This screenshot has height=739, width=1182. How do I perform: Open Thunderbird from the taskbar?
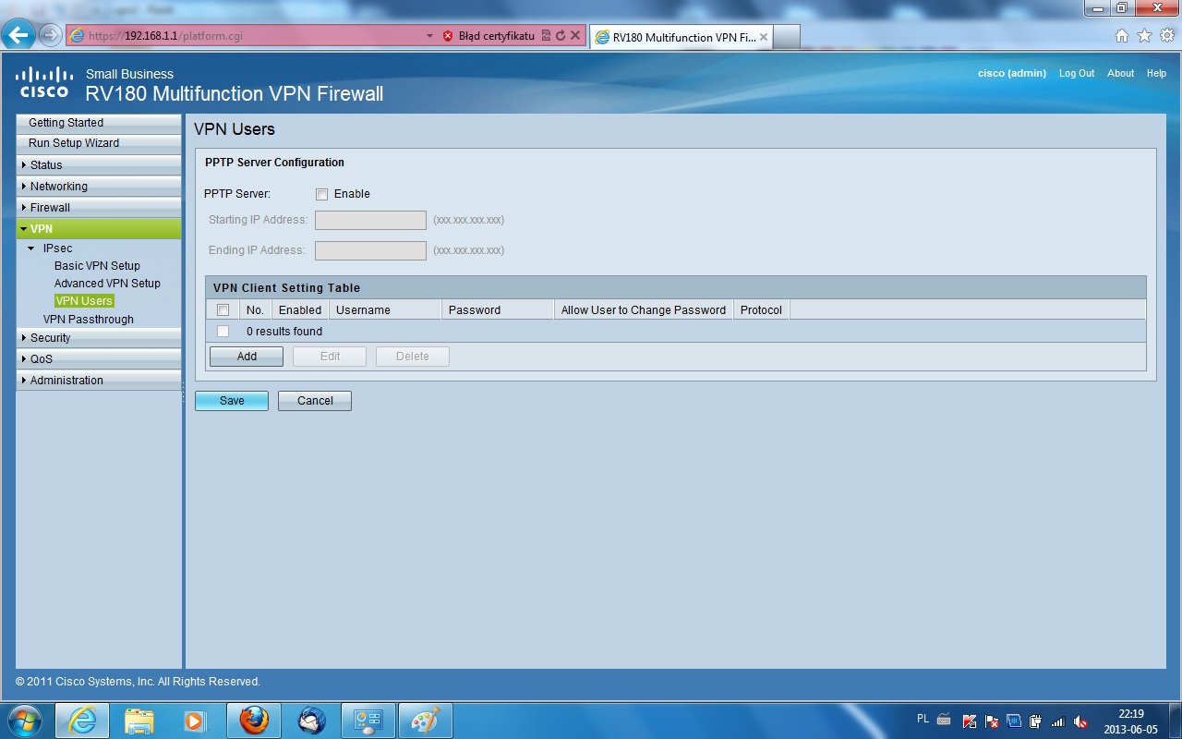pyautogui.click(x=311, y=721)
